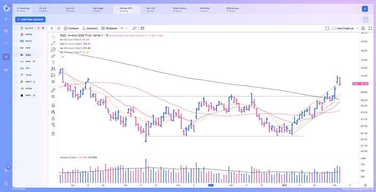Screen dimensions: 376x192
Task: Select the Fibonacci retracement tool
Action: pos(53,50)
